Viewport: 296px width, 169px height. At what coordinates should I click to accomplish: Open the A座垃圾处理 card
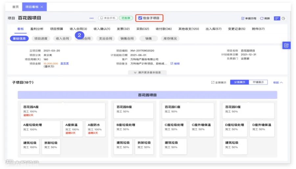pyautogui.click(x=40, y=129)
